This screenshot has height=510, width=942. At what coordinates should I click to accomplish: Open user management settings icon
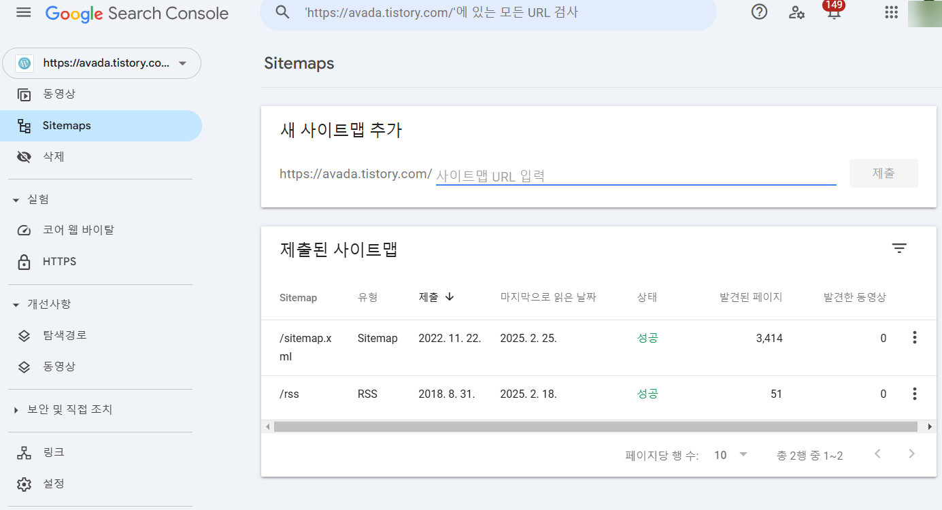point(796,12)
